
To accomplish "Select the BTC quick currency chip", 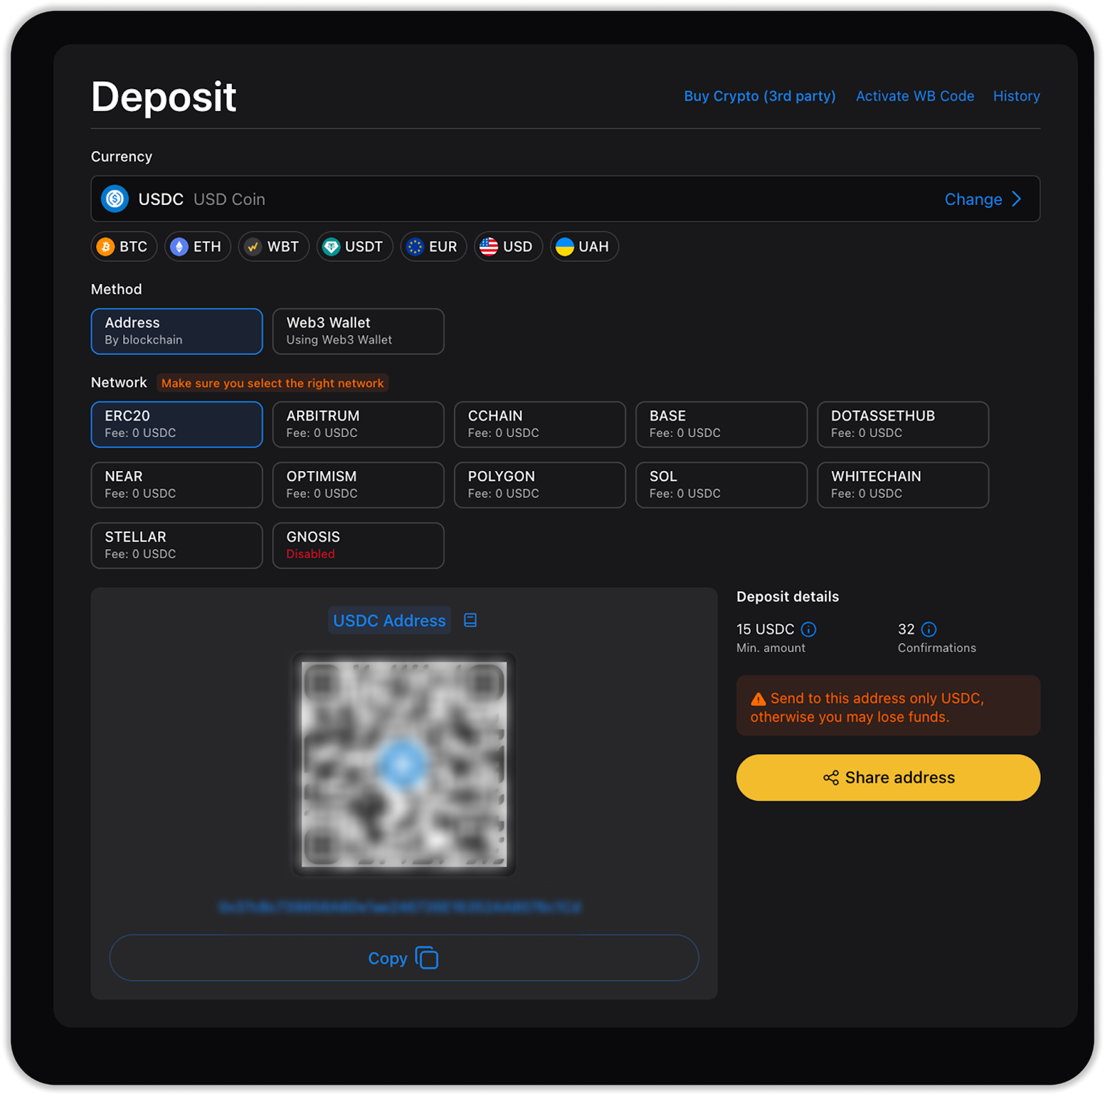I will pyautogui.click(x=124, y=247).
